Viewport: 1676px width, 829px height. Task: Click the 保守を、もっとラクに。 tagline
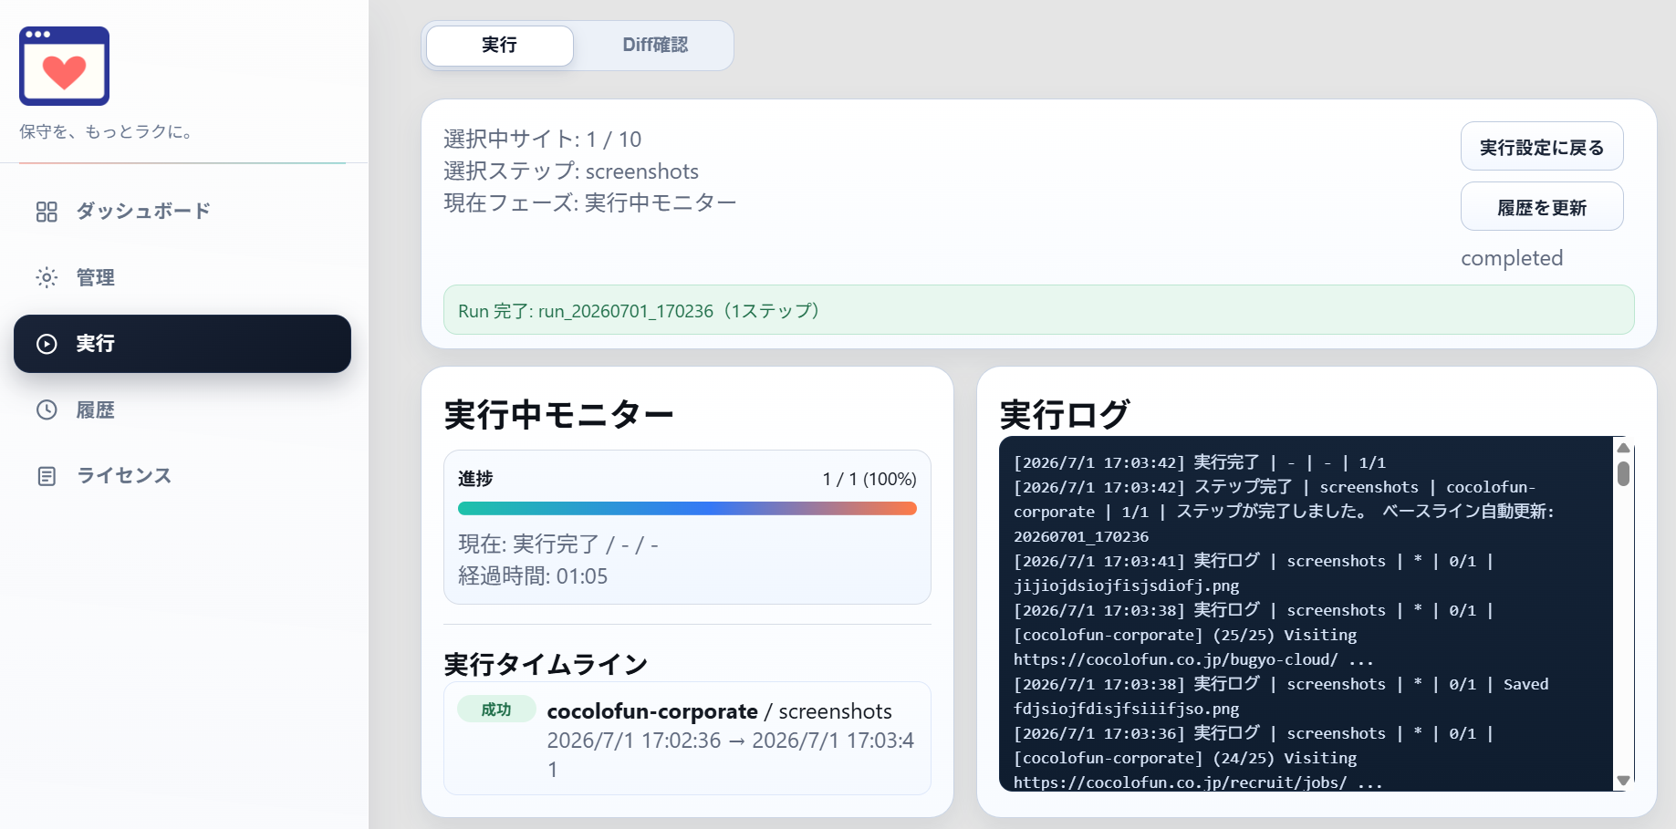point(108,132)
